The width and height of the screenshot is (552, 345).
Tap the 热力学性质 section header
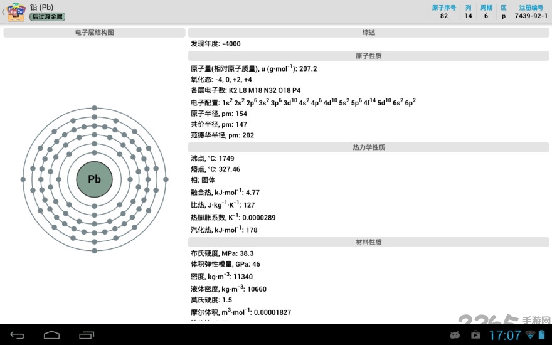click(369, 147)
